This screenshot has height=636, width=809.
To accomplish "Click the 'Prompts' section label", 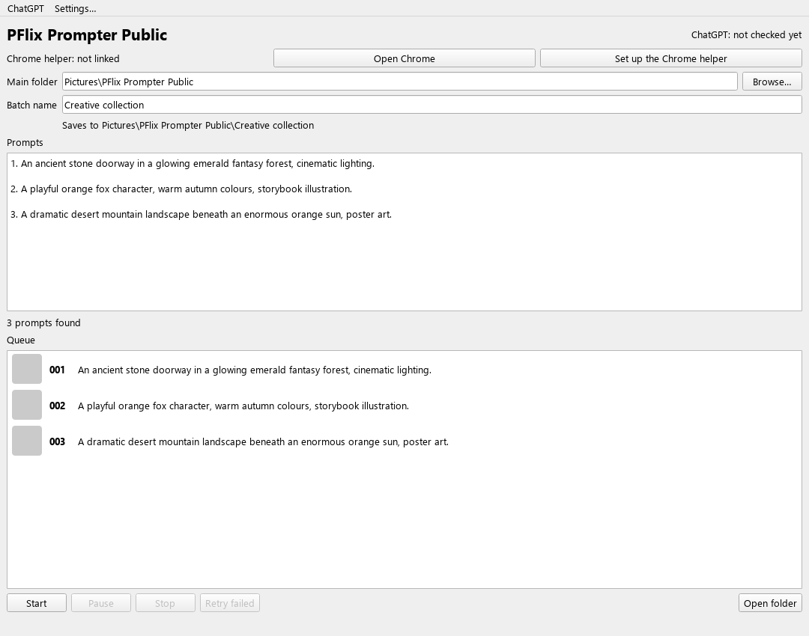I will click(x=25, y=143).
